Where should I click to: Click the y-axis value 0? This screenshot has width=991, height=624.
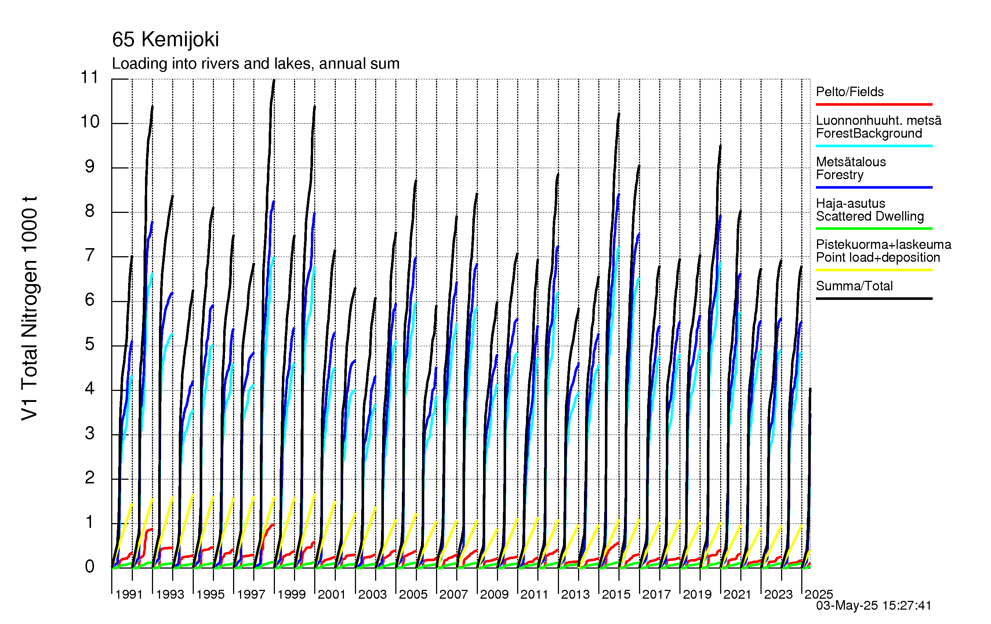[x=90, y=567]
